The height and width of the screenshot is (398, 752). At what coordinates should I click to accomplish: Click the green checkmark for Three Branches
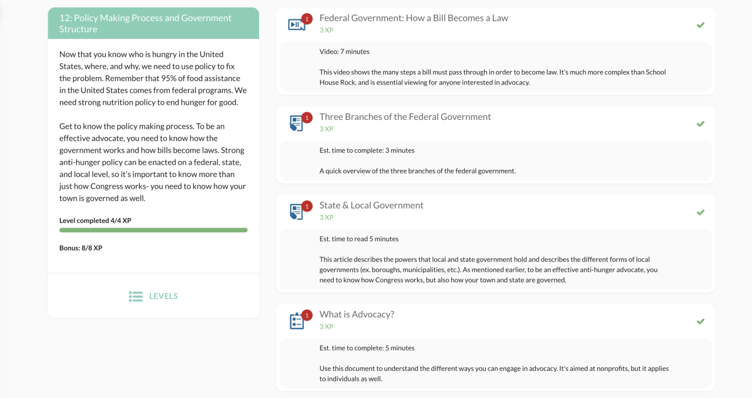[700, 124]
